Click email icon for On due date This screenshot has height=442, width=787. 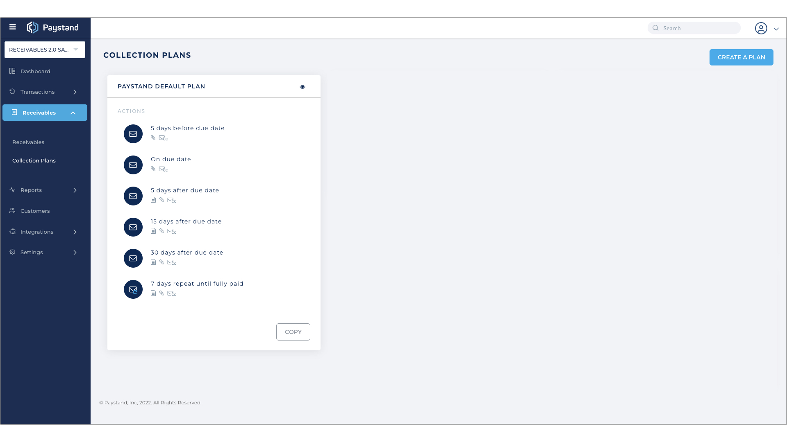coord(133,165)
